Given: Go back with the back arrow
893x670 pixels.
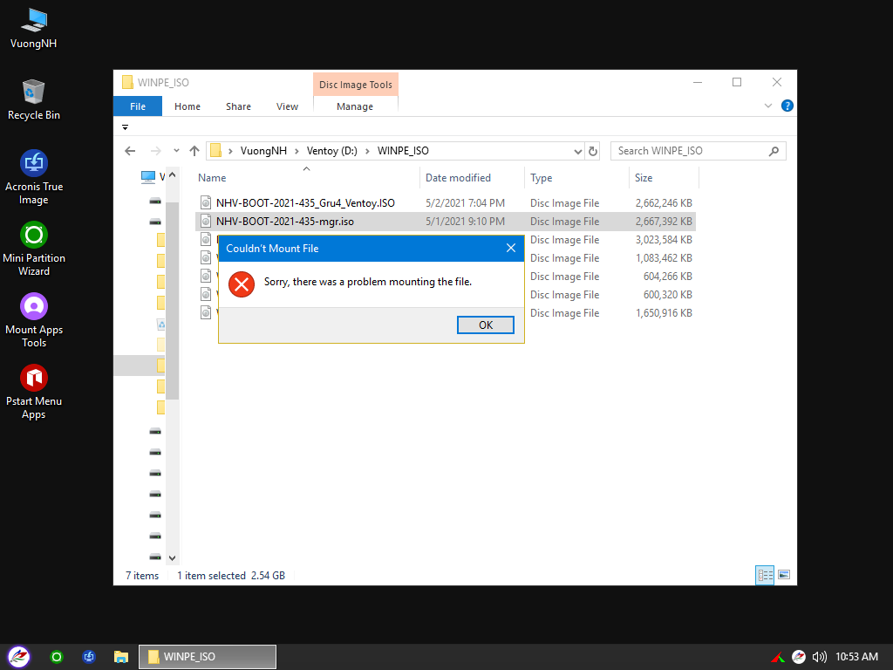Looking at the screenshot, I should (x=131, y=151).
